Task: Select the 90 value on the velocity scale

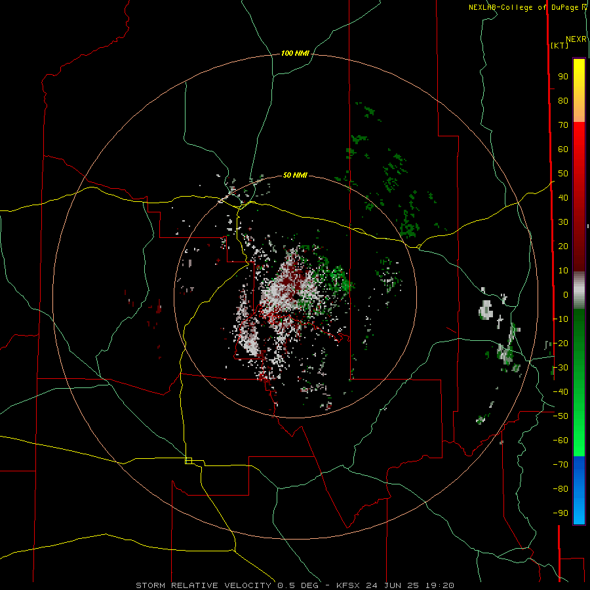Action: pos(563,77)
